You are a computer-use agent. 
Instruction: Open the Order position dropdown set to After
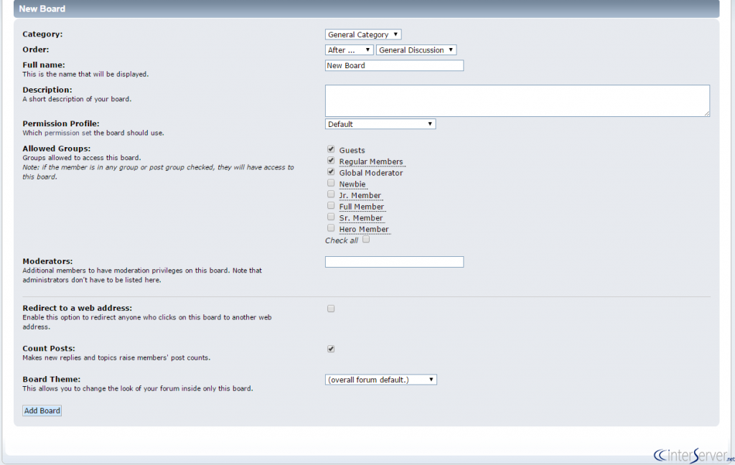point(349,50)
